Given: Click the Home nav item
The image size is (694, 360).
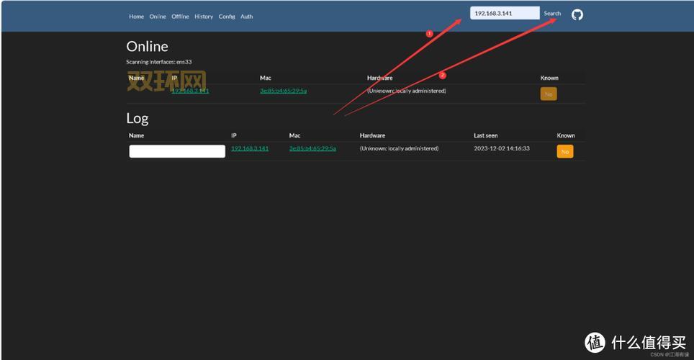Looking at the screenshot, I should coord(136,17).
